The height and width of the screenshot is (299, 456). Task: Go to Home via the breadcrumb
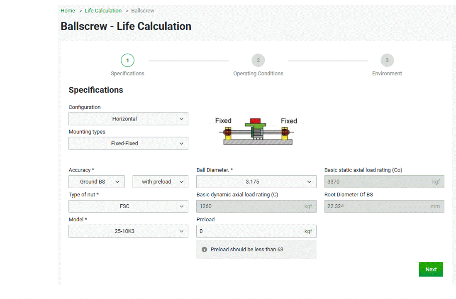click(68, 10)
